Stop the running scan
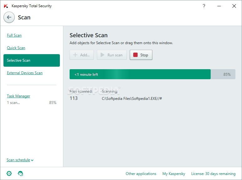 point(141,55)
